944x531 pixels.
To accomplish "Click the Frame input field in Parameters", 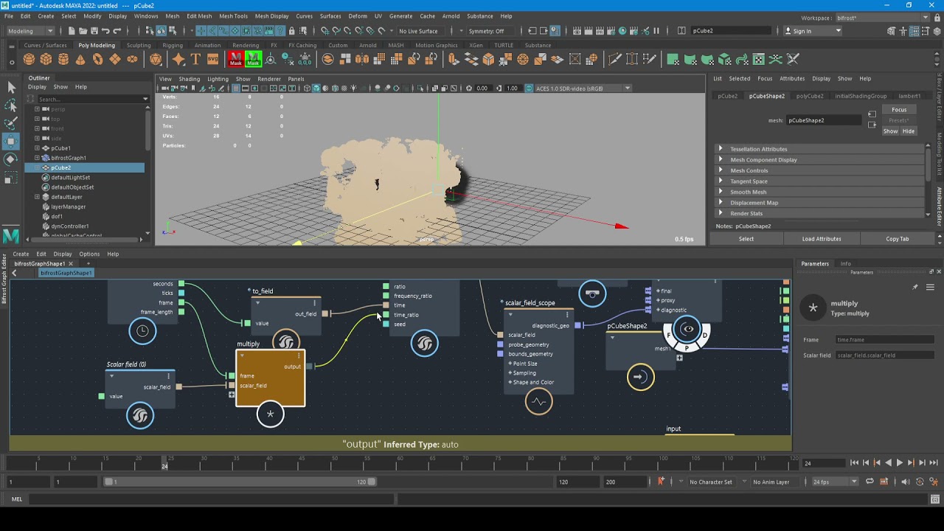I will click(884, 340).
